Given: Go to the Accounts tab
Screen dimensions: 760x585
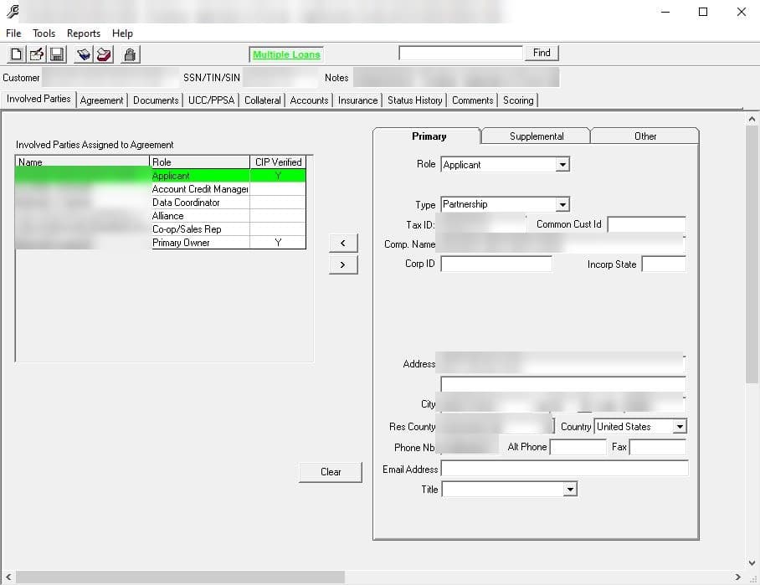Looking at the screenshot, I should (309, 100).
